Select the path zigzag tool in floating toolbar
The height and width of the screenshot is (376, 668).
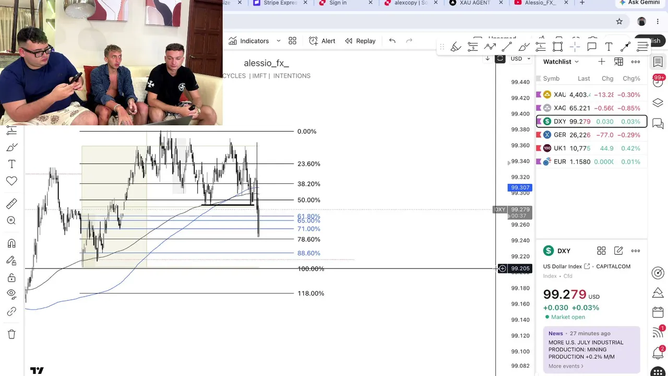point(490,47)
